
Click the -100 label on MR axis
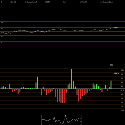[122, 110]
